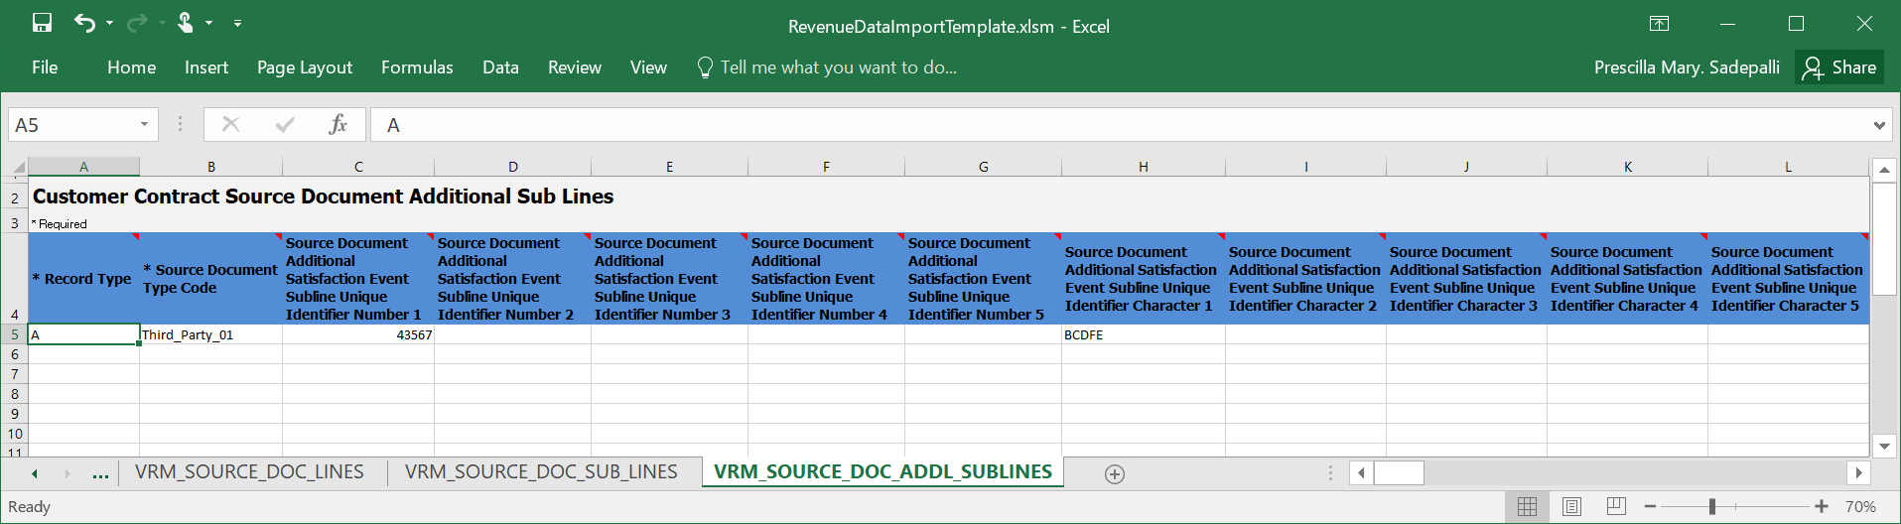
Task: Click vertical scrollbar down arrow
Action: click(x=1884, y=446)
